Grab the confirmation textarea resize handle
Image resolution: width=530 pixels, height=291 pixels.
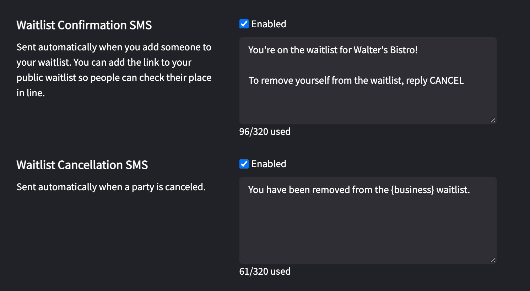[x=493, y=121]
